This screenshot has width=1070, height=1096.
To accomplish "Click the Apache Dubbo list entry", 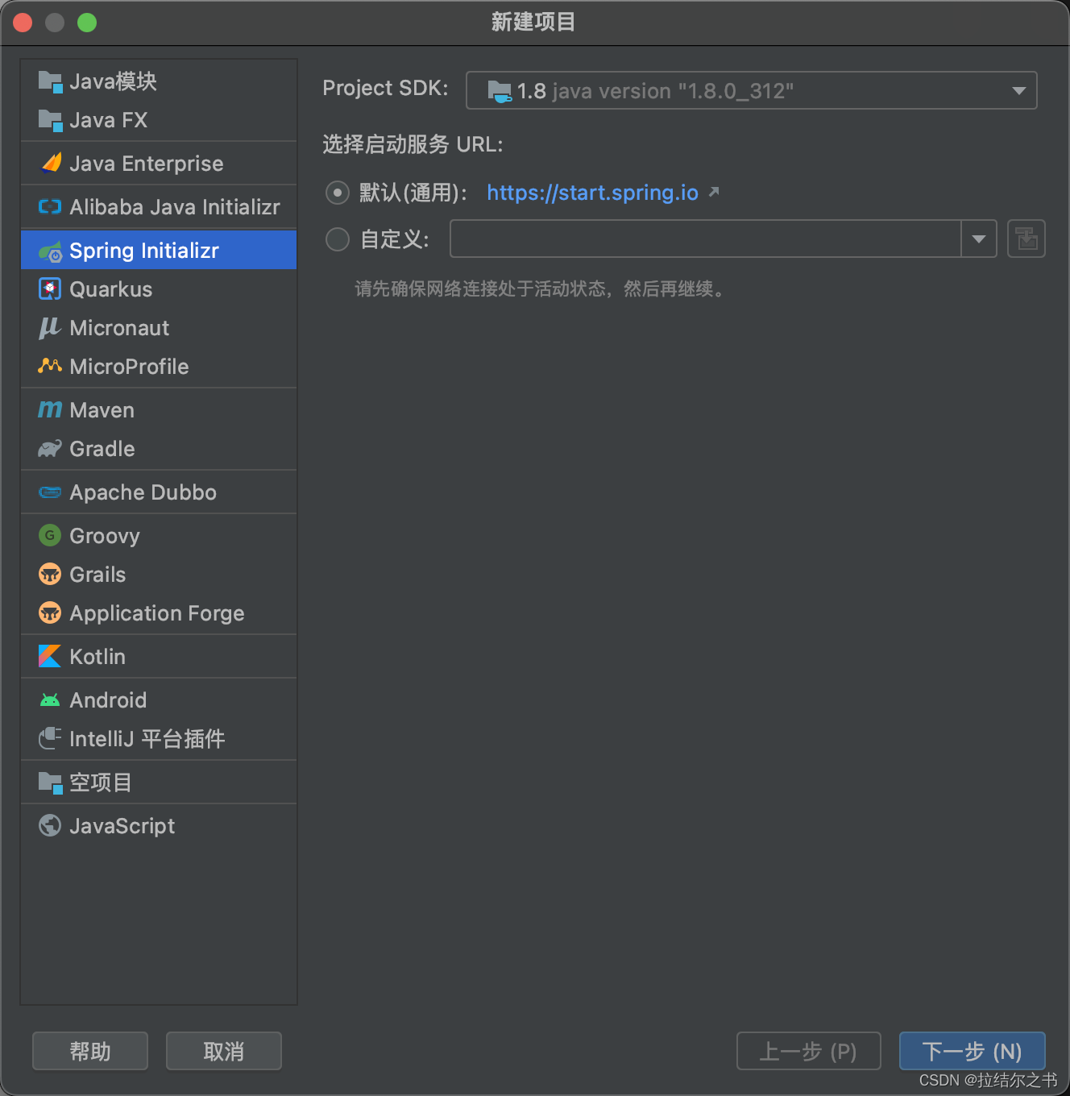I will 159,492.
